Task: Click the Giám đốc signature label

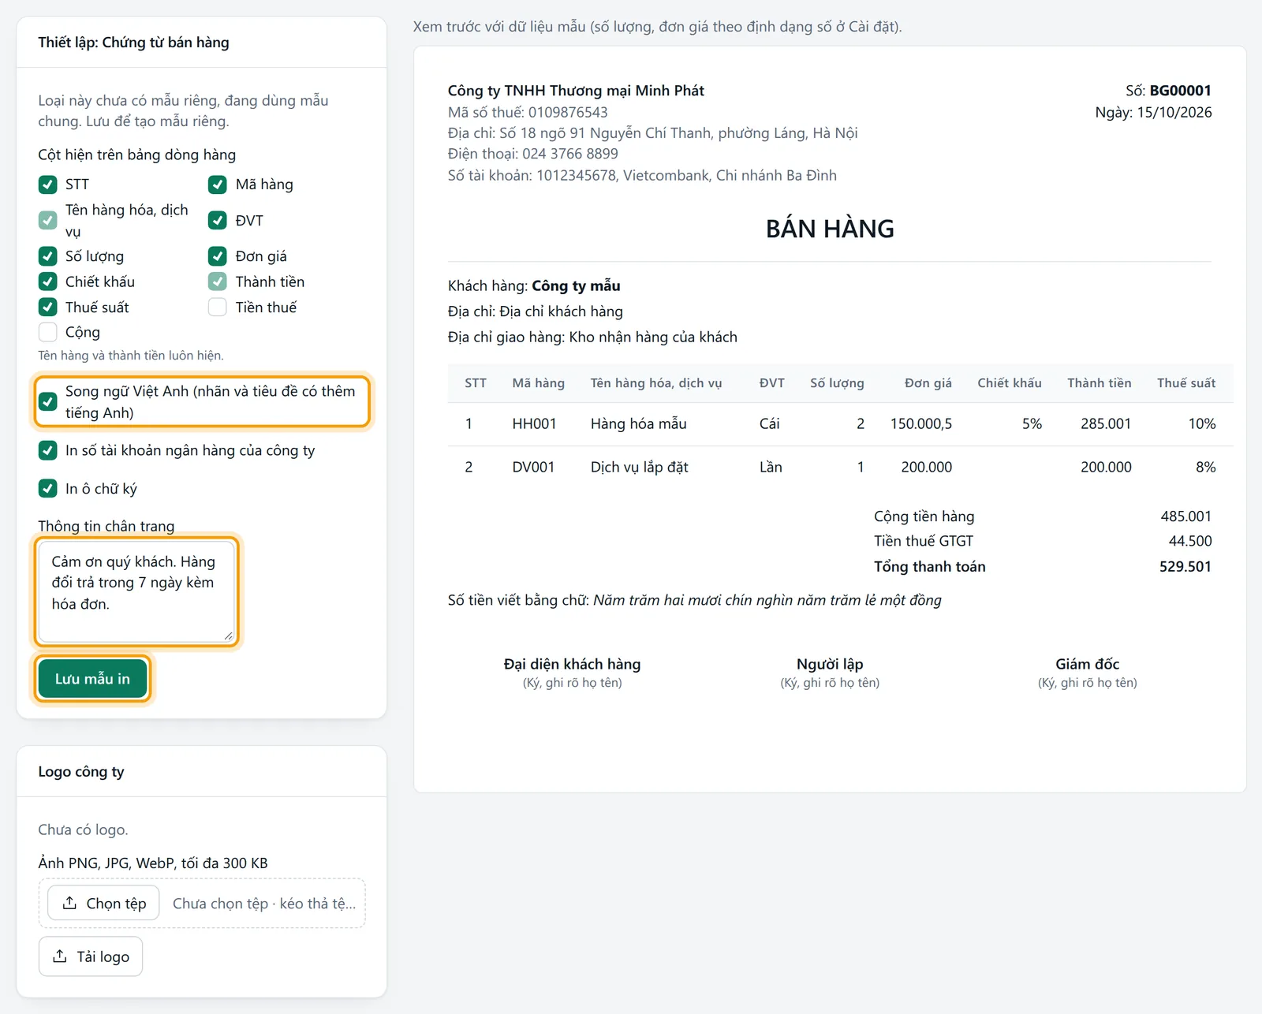Action: [x=1088, y=664]
